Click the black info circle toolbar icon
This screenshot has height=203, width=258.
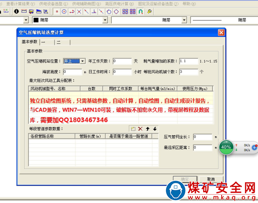tap(16, 11)
